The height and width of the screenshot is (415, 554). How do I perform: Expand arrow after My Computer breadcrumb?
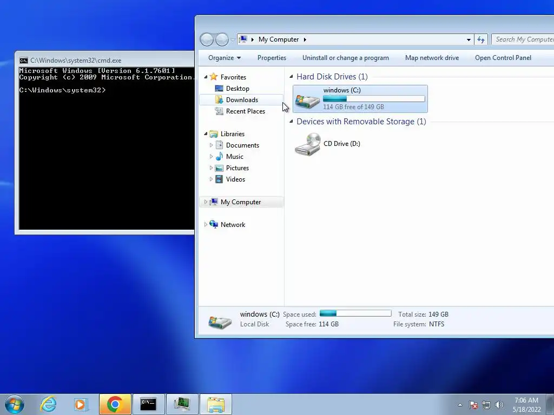pyautogui.click(x=305, y=39)
